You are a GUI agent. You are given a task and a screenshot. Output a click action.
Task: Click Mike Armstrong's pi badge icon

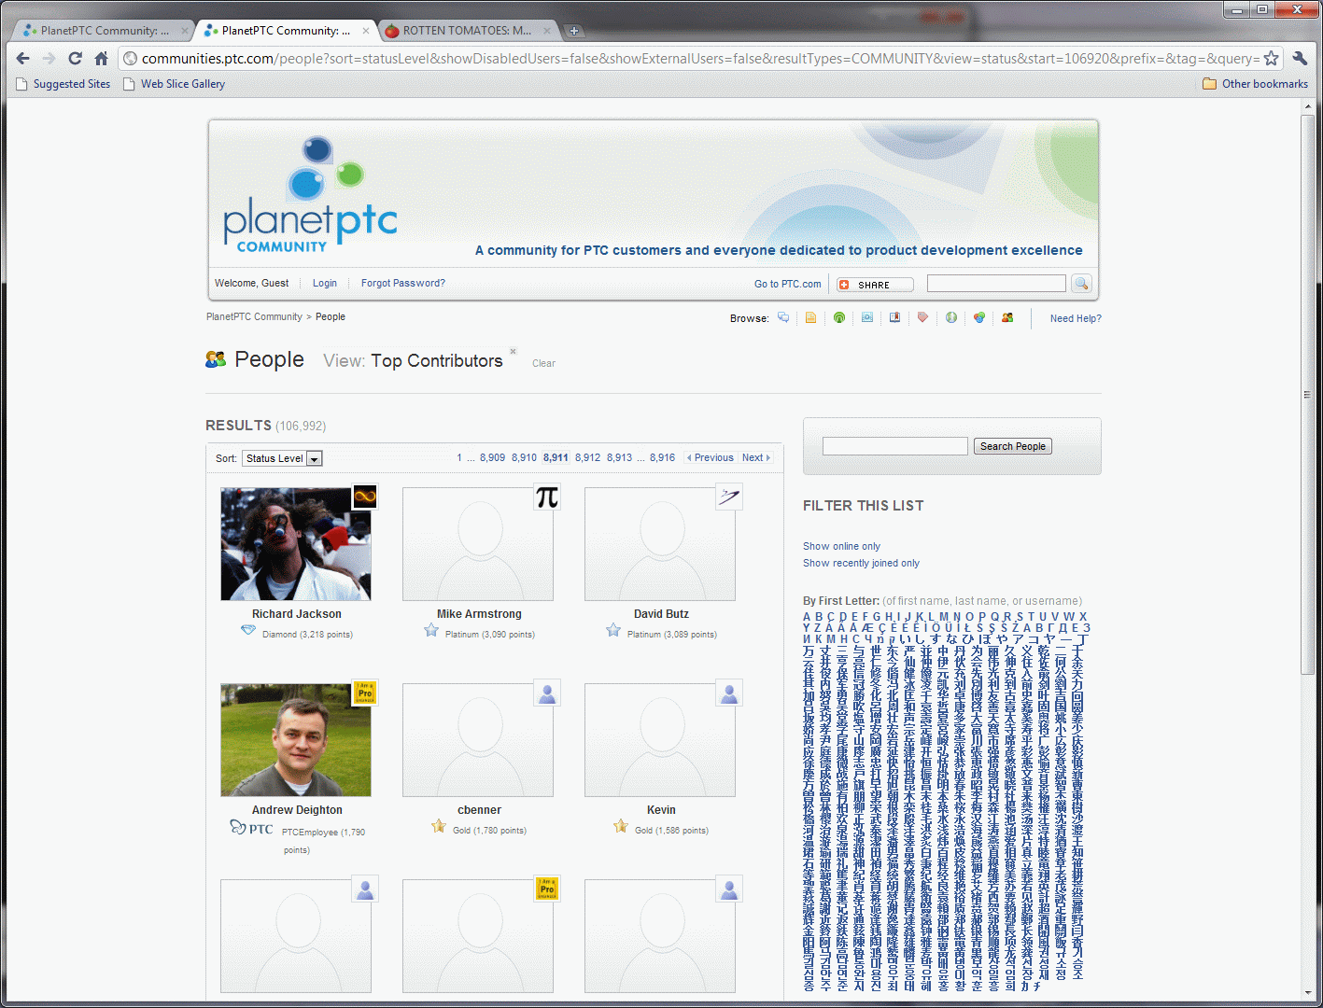pos(547,497)
